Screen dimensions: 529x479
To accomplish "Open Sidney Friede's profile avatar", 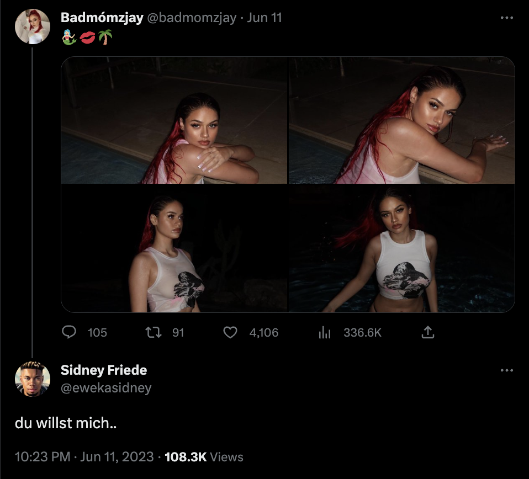I will coord(33,379).
